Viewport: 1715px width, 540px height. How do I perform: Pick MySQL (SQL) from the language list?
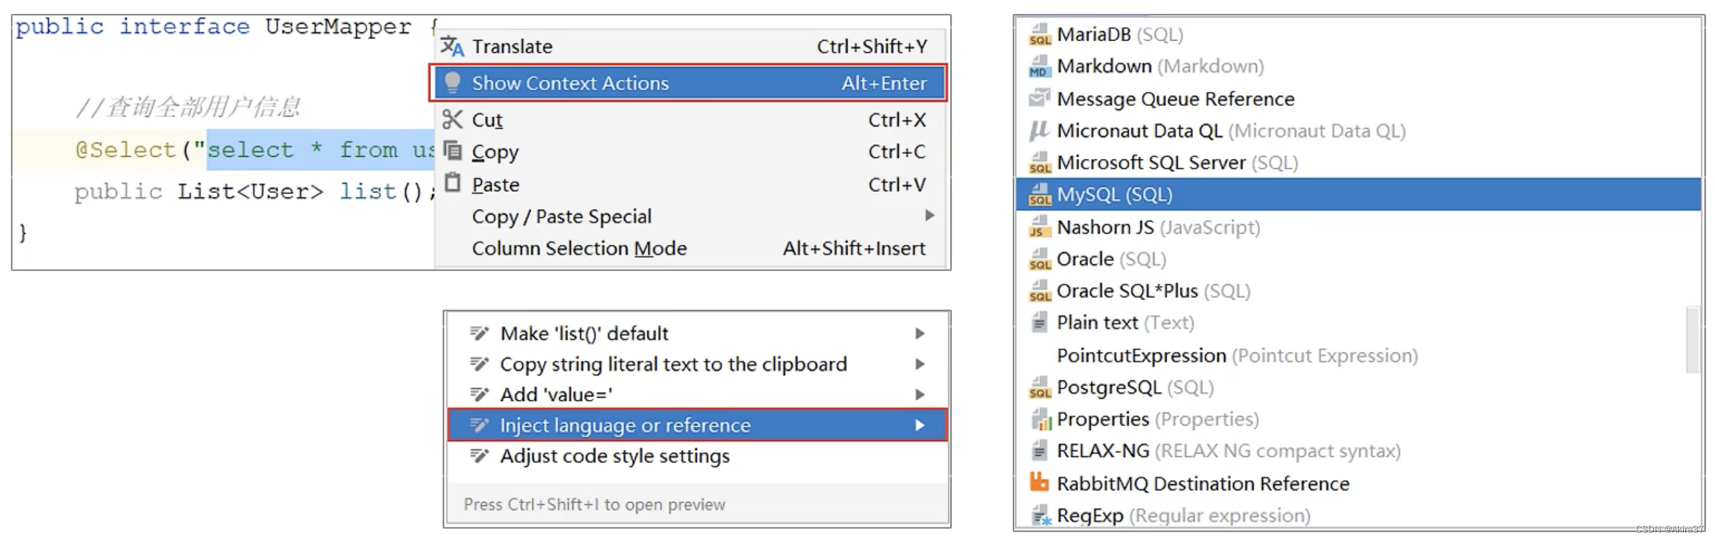tap(1358, 194)
